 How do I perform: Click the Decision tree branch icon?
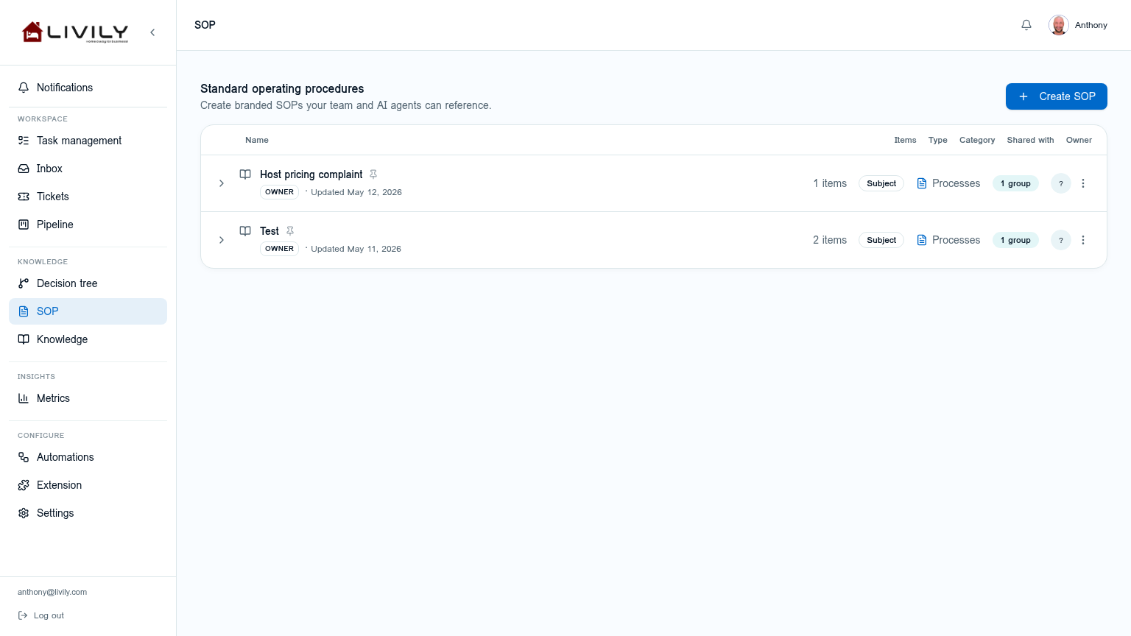(24, 283)
